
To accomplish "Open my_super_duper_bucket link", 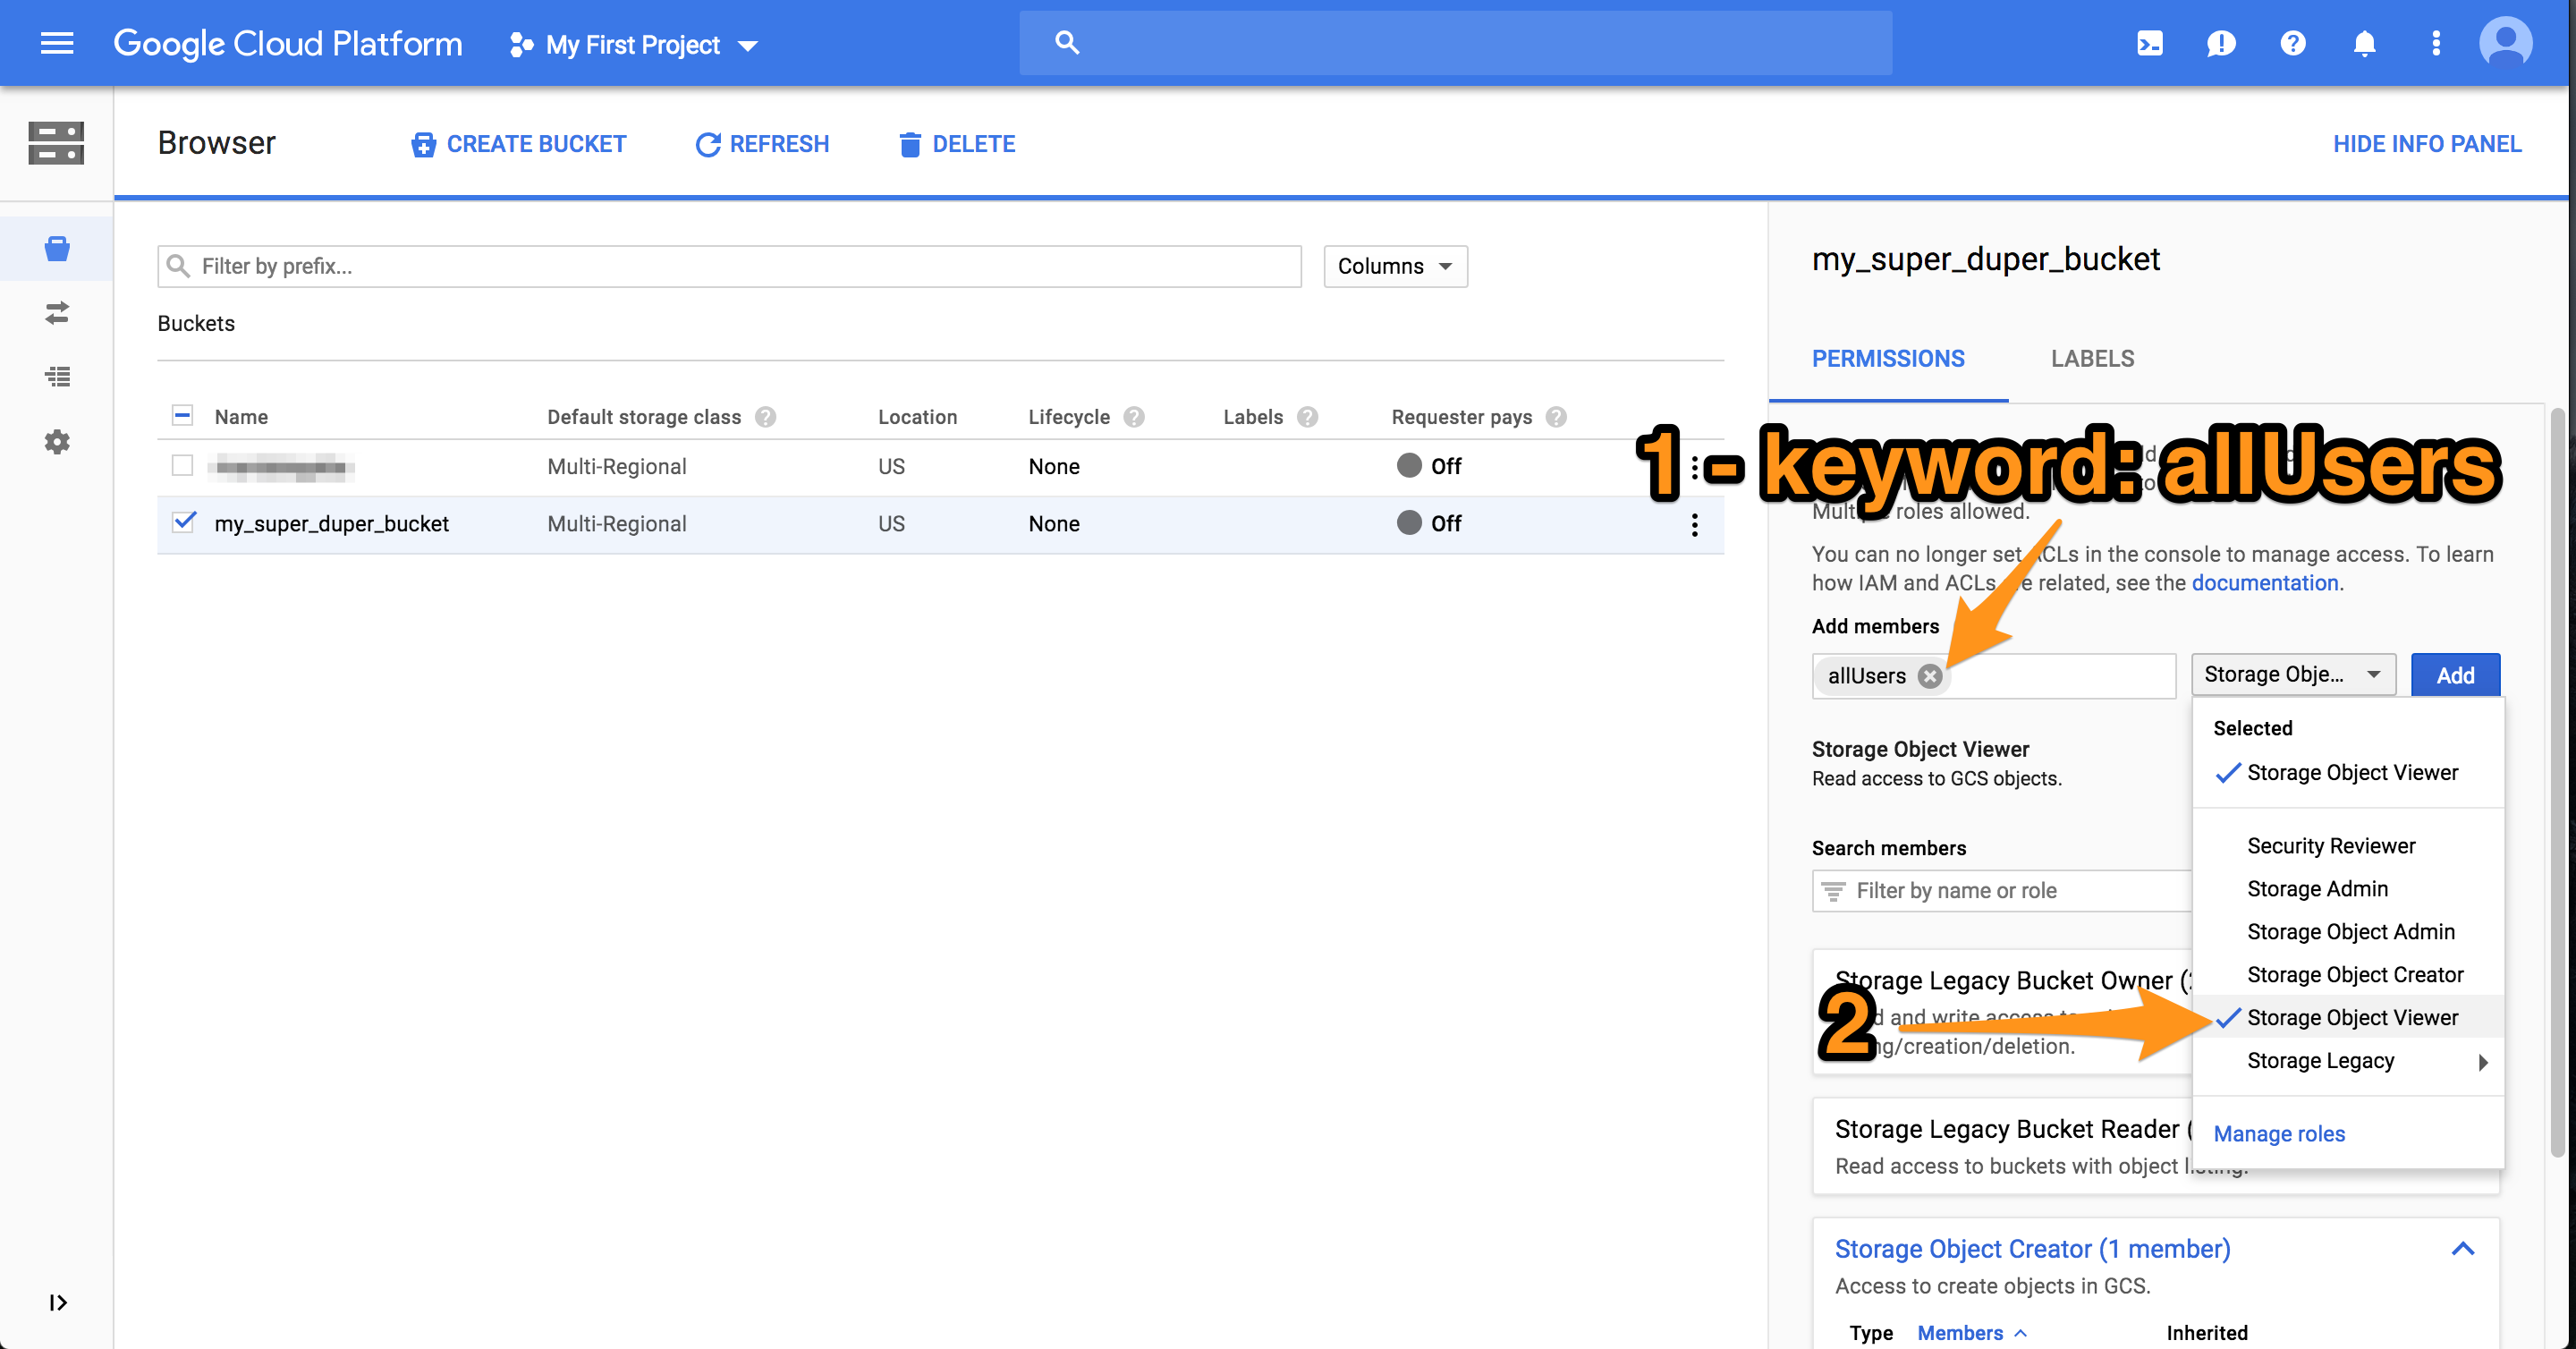I will click(x=331, y=523).
